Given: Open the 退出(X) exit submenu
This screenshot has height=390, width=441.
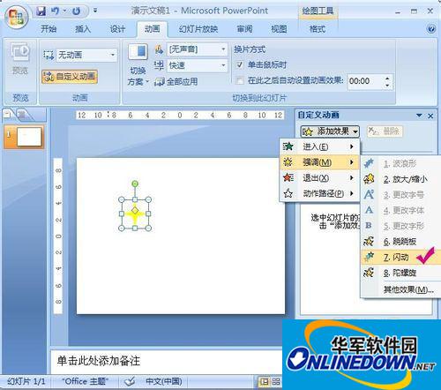Looking at the screenshot, I should pos(319,177).
